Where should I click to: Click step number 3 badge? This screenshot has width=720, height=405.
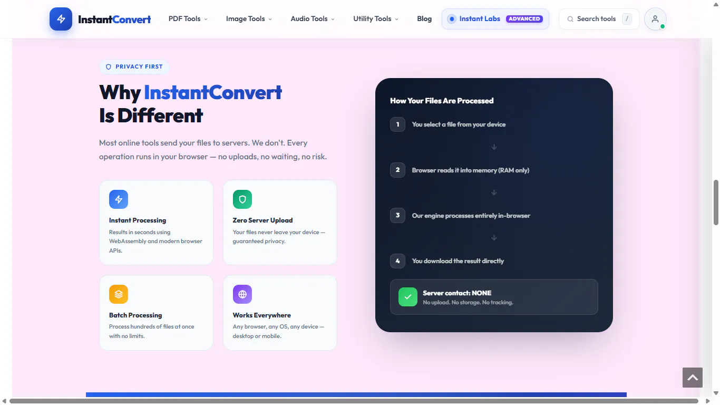tap(397, 215)
